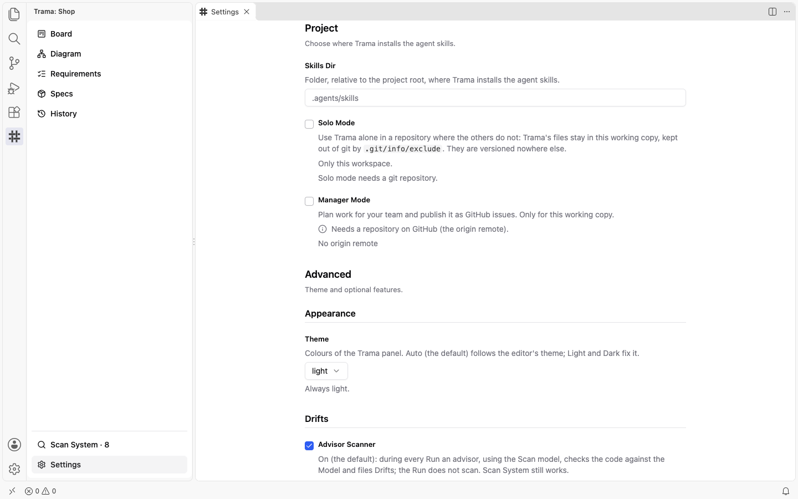Image resolution: width=798 pixels, height=499 pixels.
Task: Enable the Manager Mode checkbox
Action: [x=309, y=201]
